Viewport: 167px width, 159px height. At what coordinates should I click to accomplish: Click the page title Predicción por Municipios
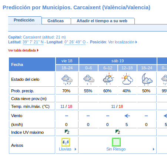point(77,7)
